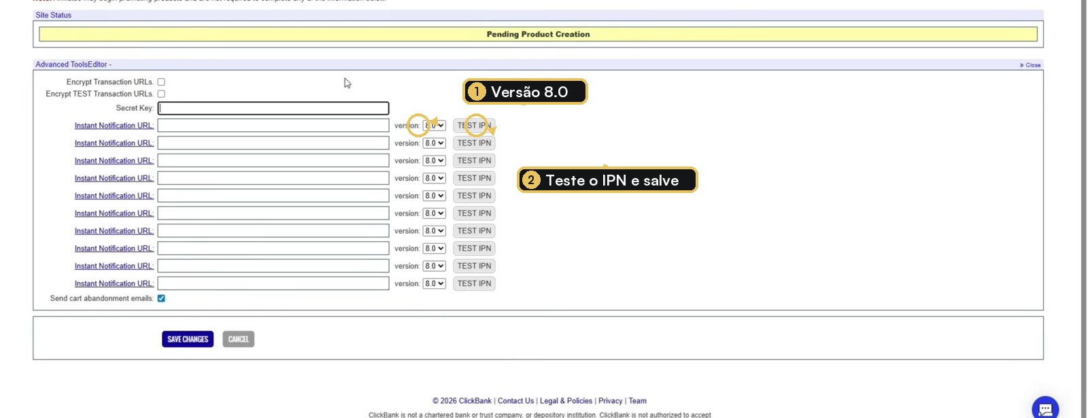Enable Encrypt Transaction URLs checkbox
Image resolution: width=1088 pixels, height=418 pixels.
[x=161, y=82]
